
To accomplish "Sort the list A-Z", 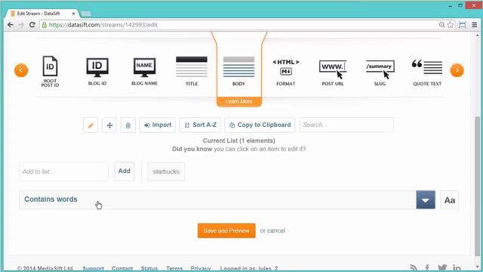I will click(x=200, y=125).
